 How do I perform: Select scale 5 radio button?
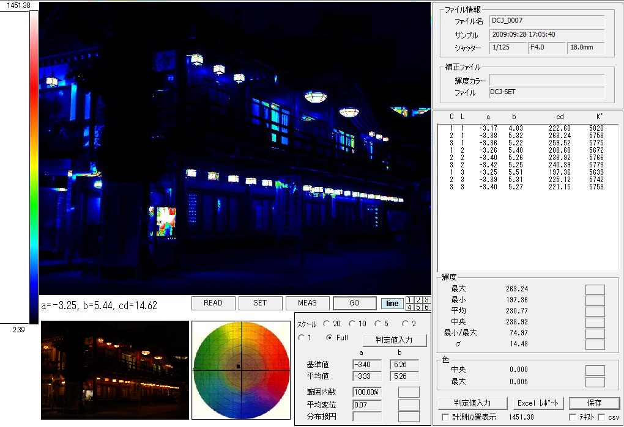(x=377, y=324)
